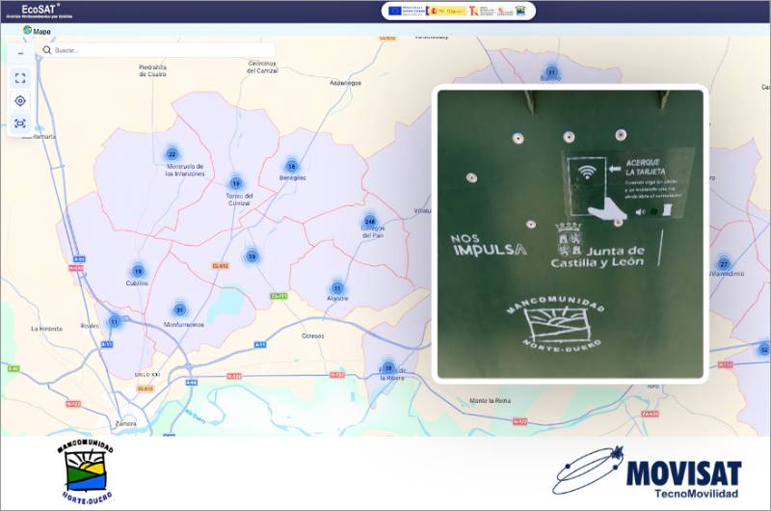771x511 pixels.
Task: Open cluster 19 at Torres del Carrizal
Action: pos(236,183)
